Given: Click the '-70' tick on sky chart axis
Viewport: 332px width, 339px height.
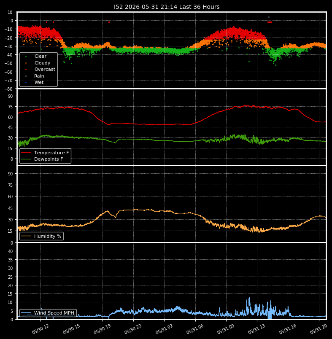Looking at the screenshot, I should [8, 81].
